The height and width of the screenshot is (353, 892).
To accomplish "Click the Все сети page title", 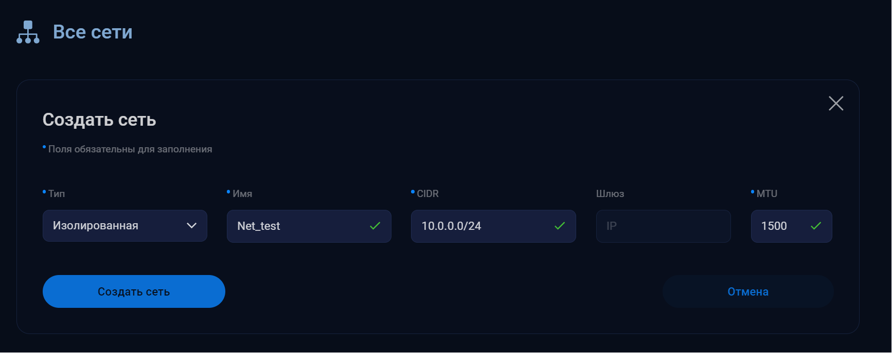I will [x=93, y=32].
